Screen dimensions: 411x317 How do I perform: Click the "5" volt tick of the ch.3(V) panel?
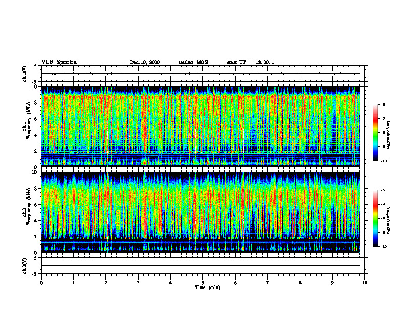click(35, 258)
